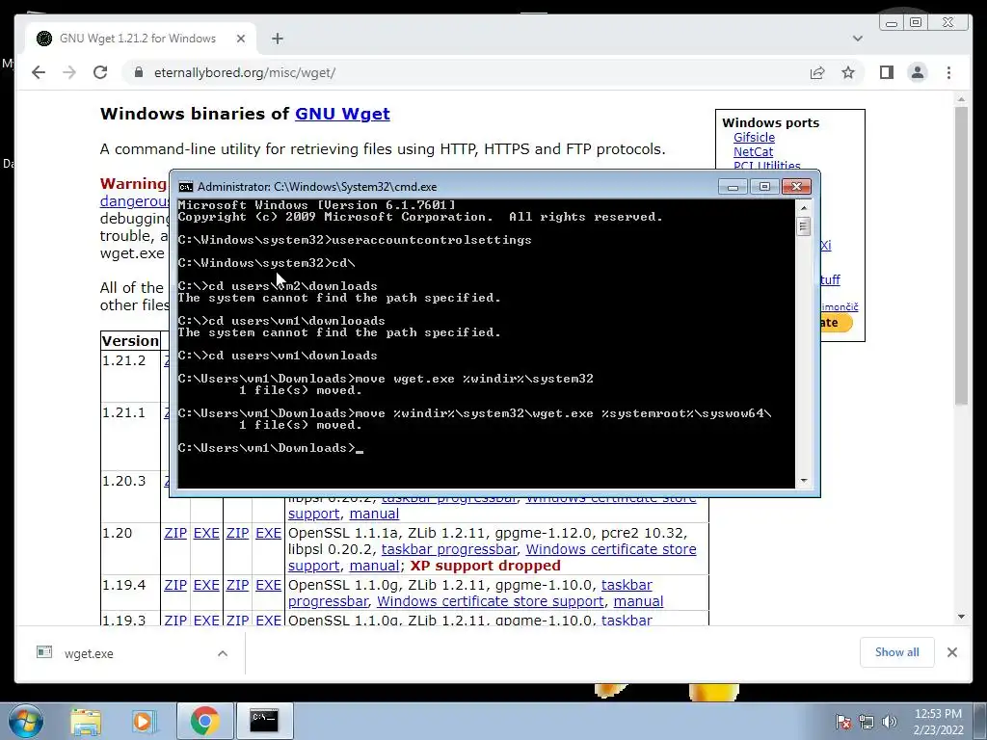The width and height of the screenshot is (987, 740).
Task: Open the GNU Wget heading link
Action: click(342, 114)
